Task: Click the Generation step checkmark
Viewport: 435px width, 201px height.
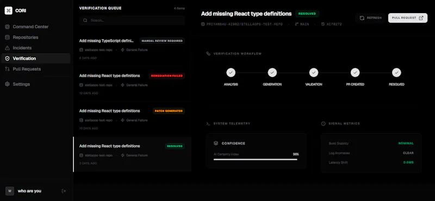Action: click(272, 73)
